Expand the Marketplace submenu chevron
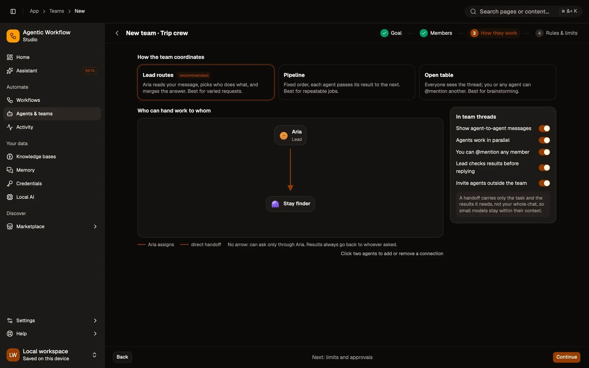The width and height of the screenshot is (589, 368). pos(95,226)
